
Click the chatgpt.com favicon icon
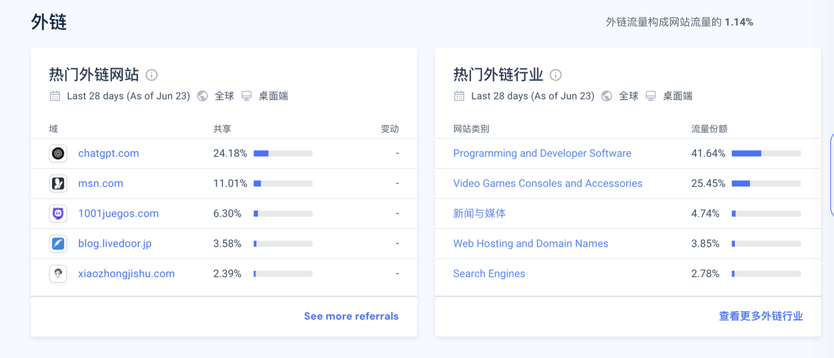(x=58, y=154)
